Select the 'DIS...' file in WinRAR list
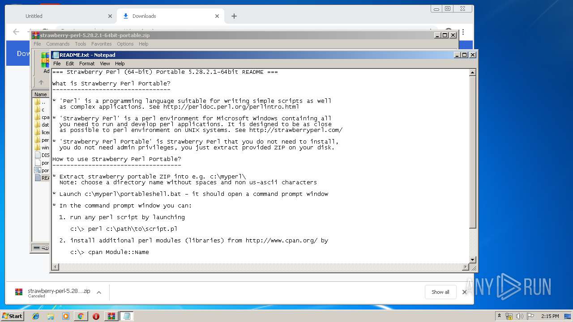Screen dimensions: 573x322 42,155
